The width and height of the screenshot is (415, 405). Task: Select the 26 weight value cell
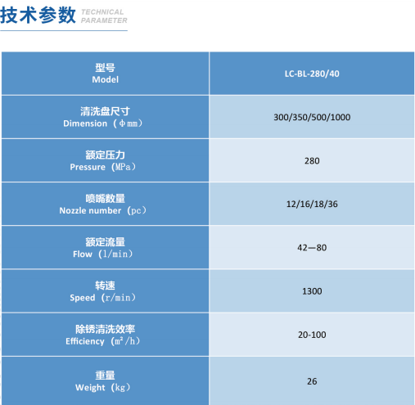pos(312,381)
